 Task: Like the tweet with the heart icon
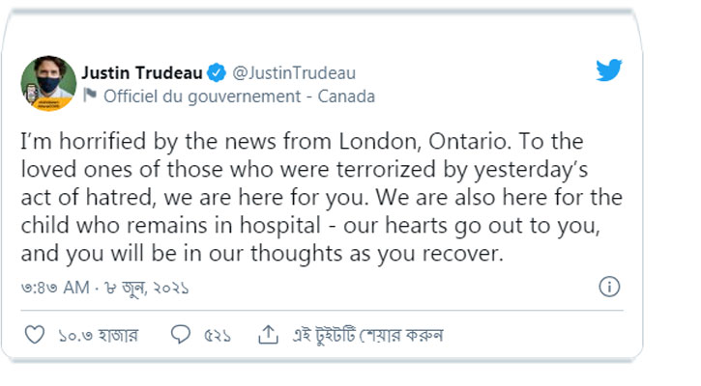point(34,335)
